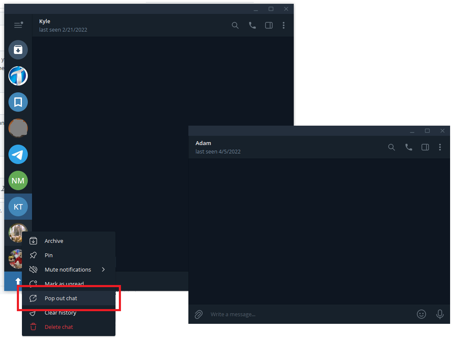Open the Archived chats folder

click(18, 49)
